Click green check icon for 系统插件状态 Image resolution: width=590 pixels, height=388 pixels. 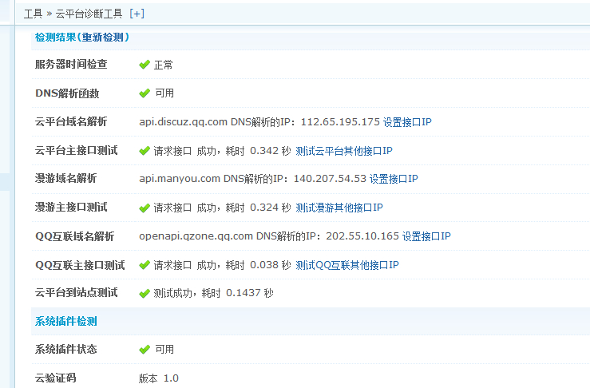point(145,349)
